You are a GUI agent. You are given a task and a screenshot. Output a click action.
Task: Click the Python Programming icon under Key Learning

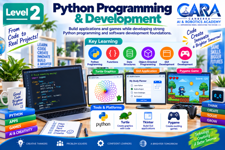(x=95, y=53)
